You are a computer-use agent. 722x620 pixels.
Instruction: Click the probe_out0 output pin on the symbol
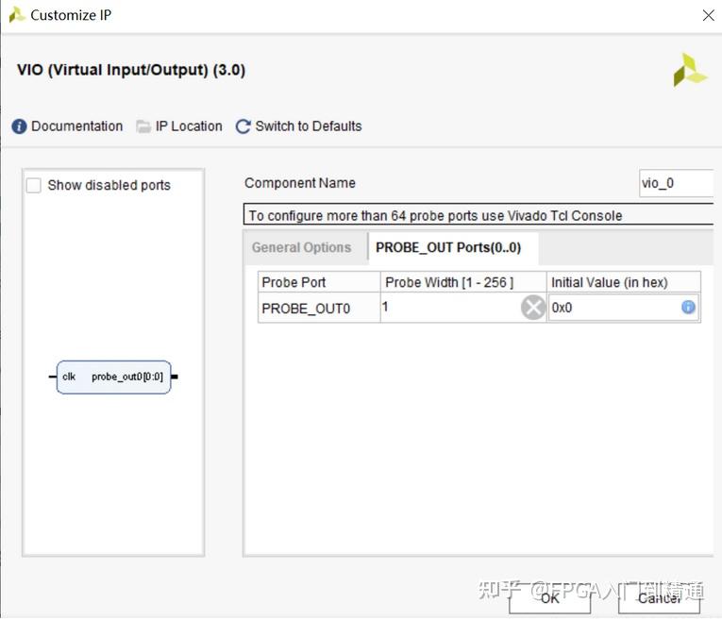(175, 377)
